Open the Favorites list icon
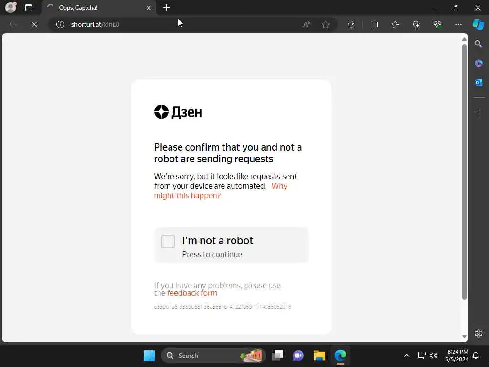Viewport: 489px width, 367px height. [395, 24]
